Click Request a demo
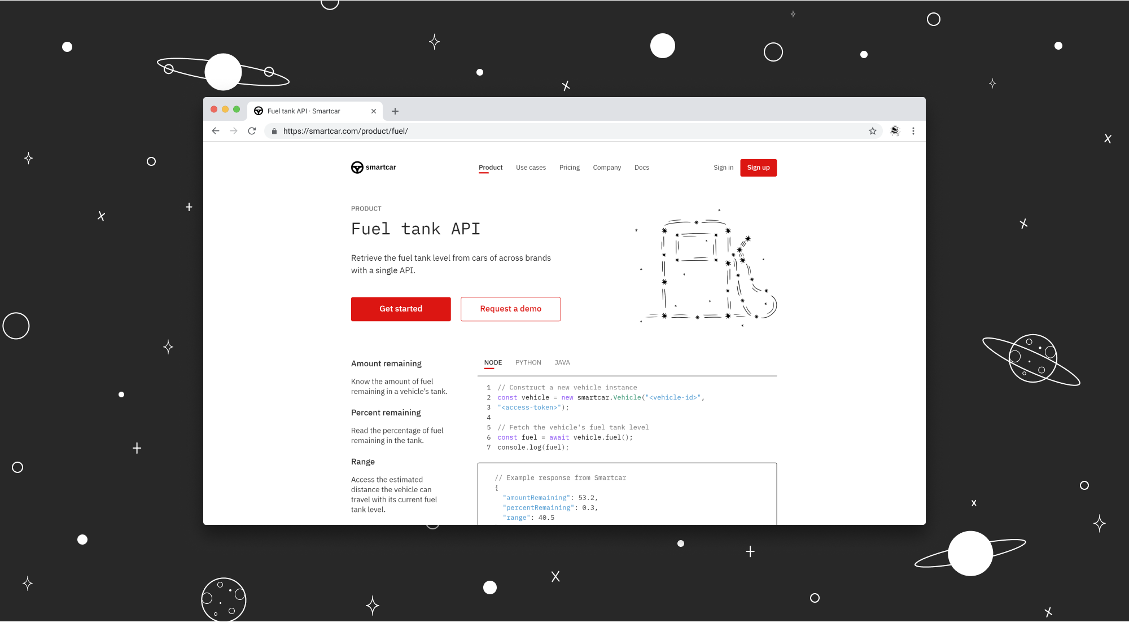 510,309
